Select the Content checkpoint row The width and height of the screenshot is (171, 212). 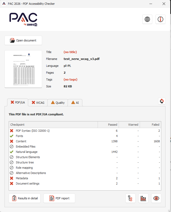point(85,141)
